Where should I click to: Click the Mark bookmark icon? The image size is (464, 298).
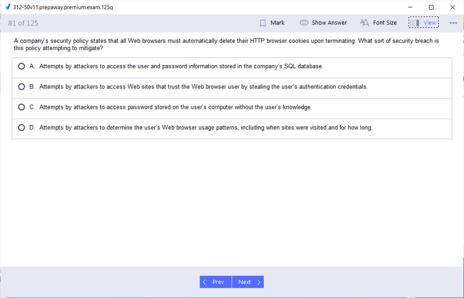pos(263,23)
